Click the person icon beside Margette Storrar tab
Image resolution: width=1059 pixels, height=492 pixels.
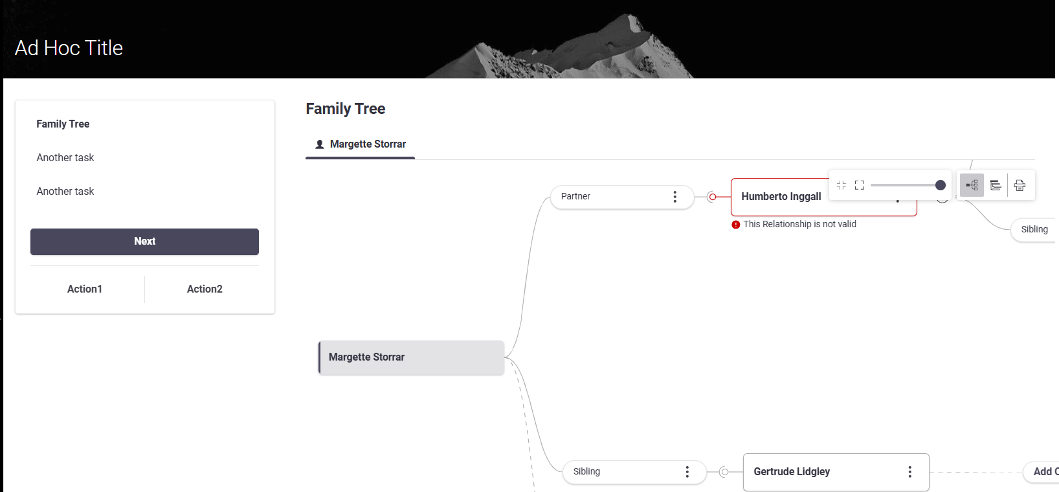[x=320, y=144]
